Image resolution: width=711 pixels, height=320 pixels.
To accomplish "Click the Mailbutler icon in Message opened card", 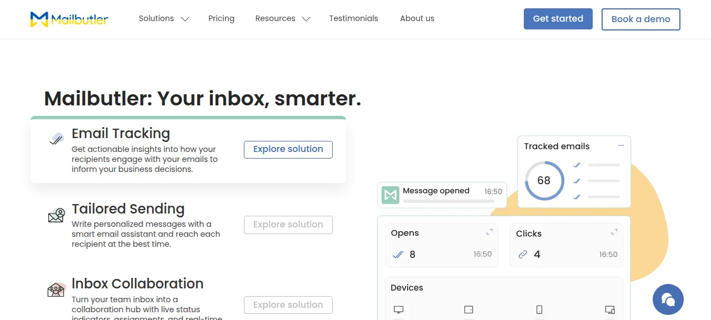I will click(x=390, y=195).
